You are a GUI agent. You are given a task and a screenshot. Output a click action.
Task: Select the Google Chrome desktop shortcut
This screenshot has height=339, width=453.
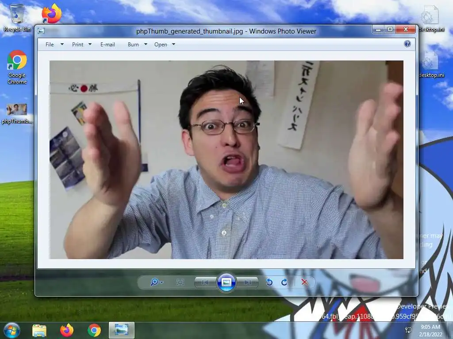pyautogui.click(x=17, y=67)
